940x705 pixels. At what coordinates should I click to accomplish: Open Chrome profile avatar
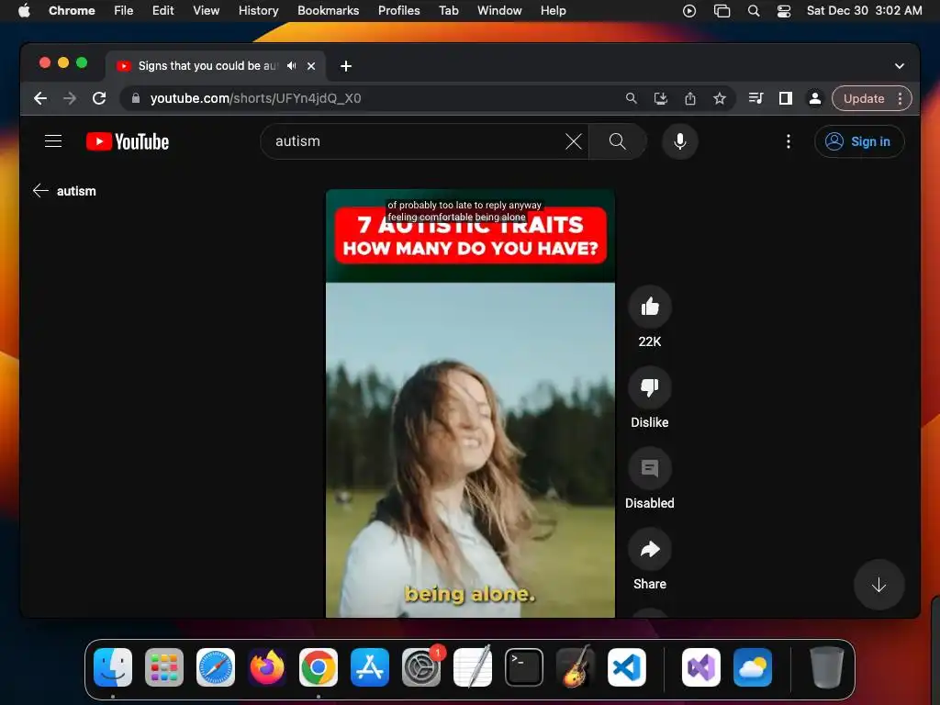815,98
